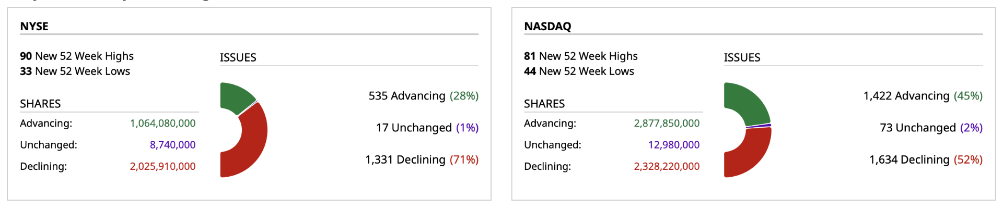The image size is (1003, 209).
Task: Click NYSE's 90 New 52 Week Highs
Action: [x=77, y=56]
